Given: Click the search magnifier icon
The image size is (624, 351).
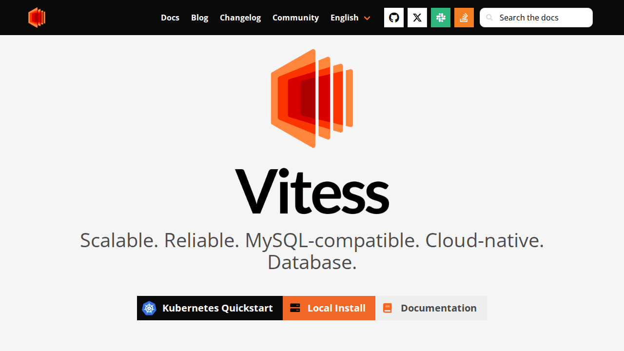Looking at the screenshot, I should [489, 18].
